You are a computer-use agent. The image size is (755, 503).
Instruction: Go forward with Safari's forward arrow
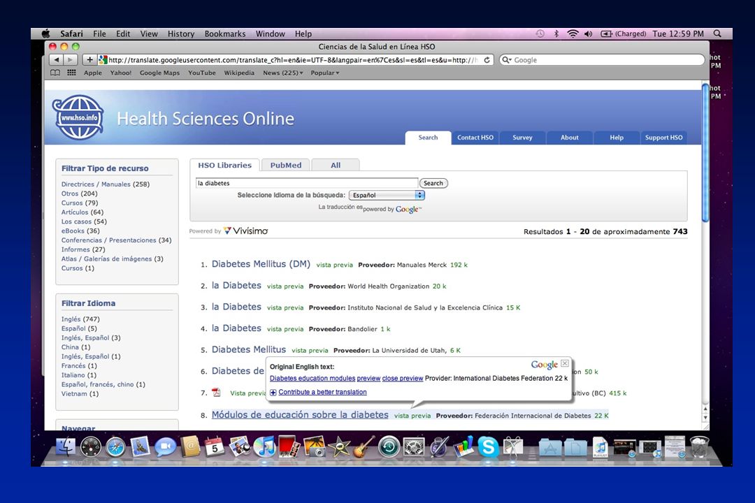[71, 59]
